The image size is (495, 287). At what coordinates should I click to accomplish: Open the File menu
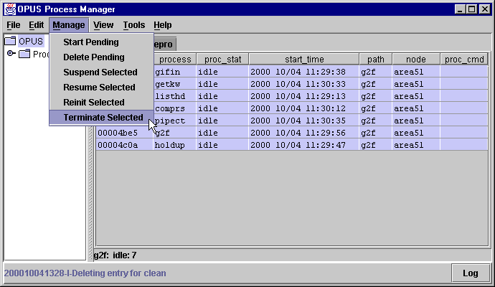[13, 25]
